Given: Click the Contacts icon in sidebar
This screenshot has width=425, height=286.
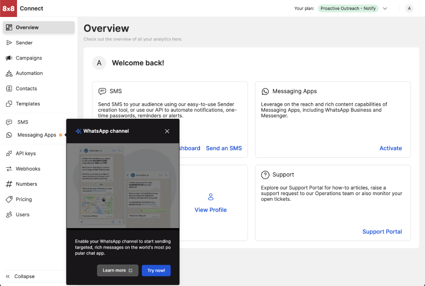Looking at the screenshot, I should tap(9, 88).
